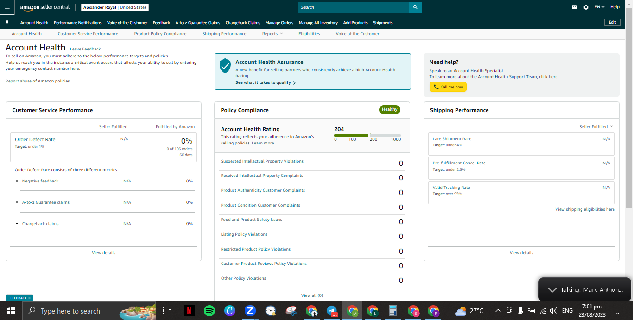Open the settings gear icon

(586, 7)
